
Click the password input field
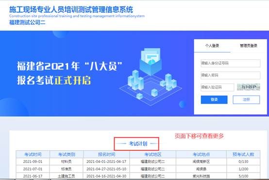click(x=231, y=75)
